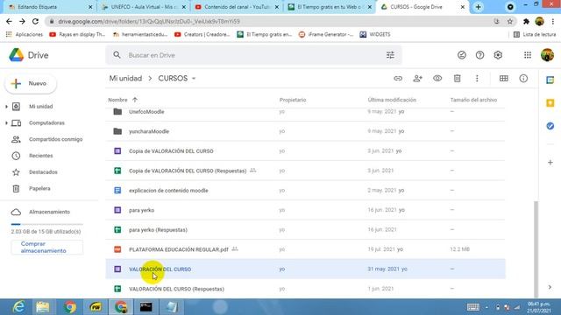
Task: Get shareable link for selected file
Action: click(x=398, y=78)
